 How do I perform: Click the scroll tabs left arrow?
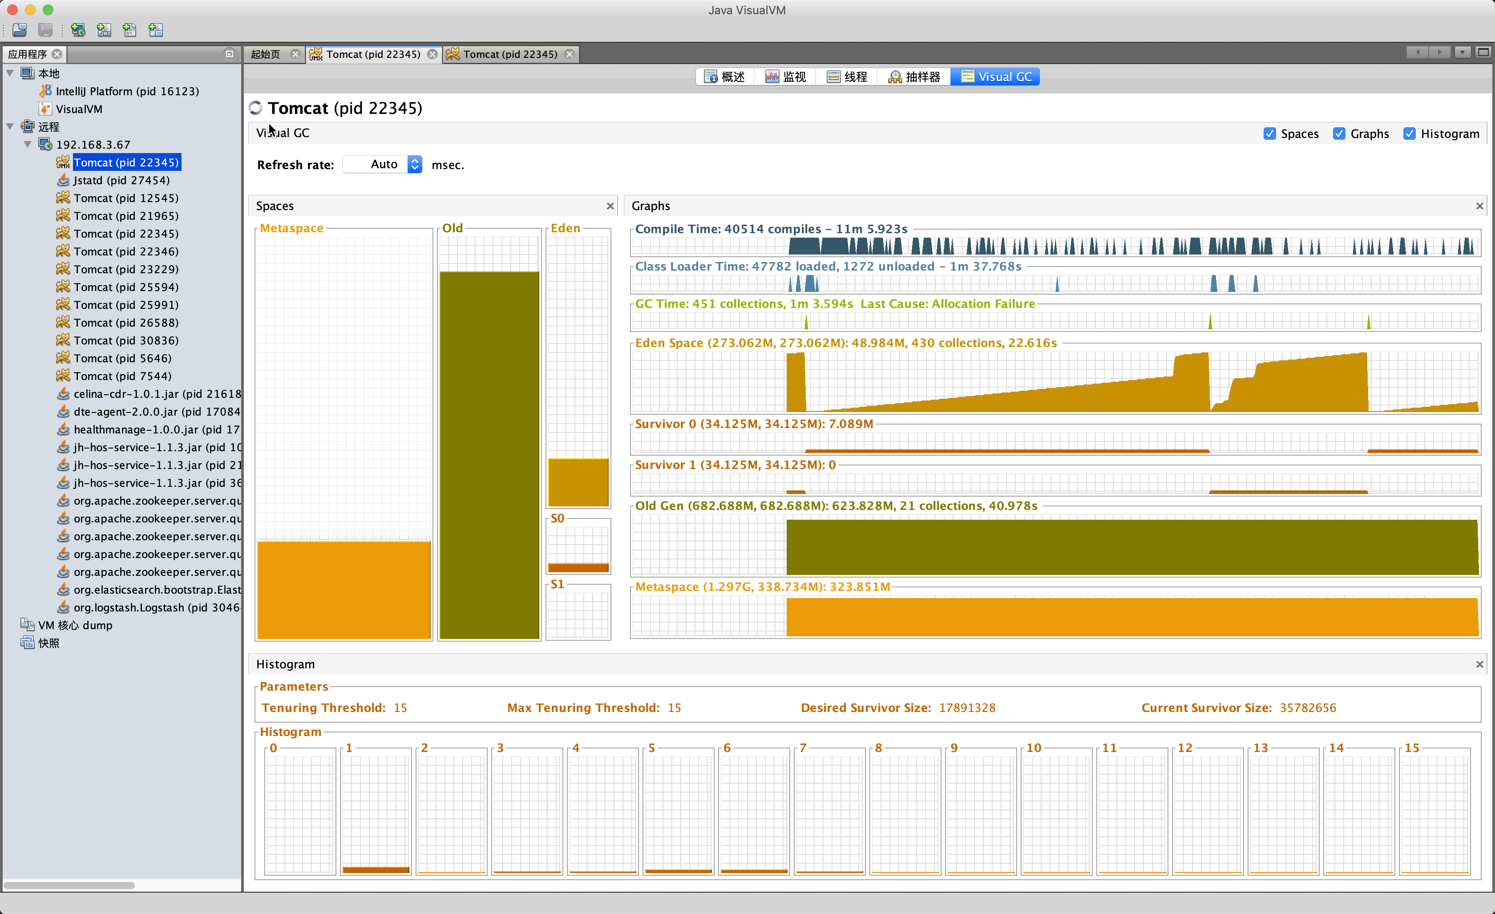1417,52
